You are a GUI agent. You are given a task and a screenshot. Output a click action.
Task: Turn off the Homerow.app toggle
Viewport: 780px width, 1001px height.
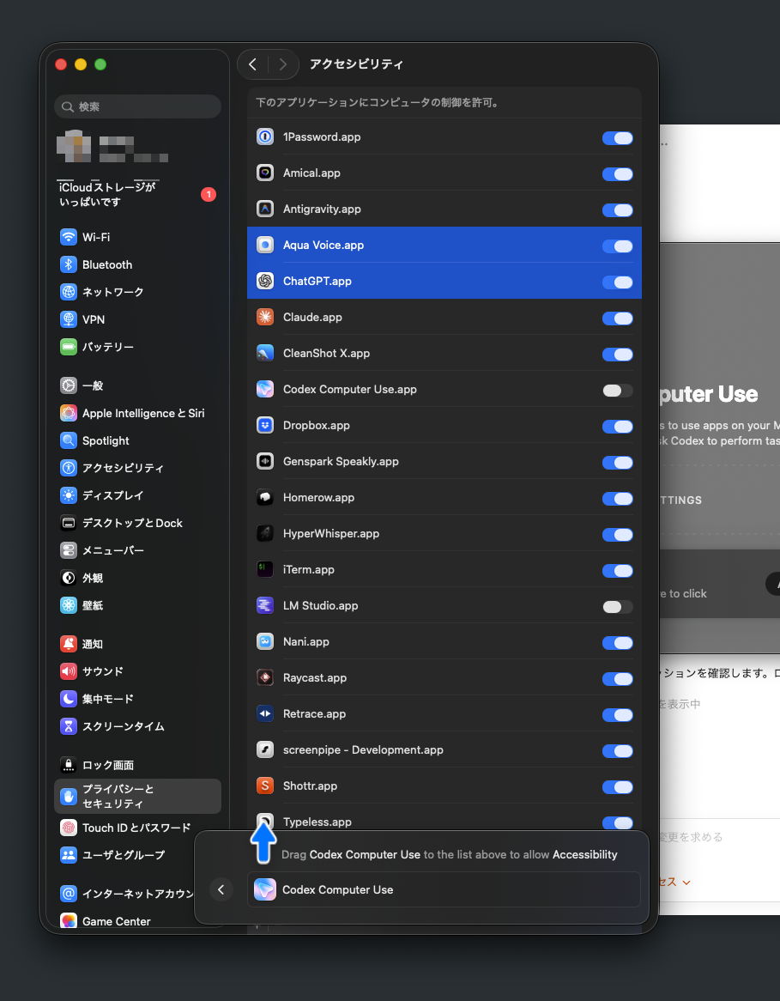(617, 499)
